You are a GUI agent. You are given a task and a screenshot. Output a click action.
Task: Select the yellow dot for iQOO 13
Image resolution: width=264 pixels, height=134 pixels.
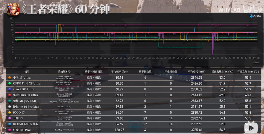10,113
